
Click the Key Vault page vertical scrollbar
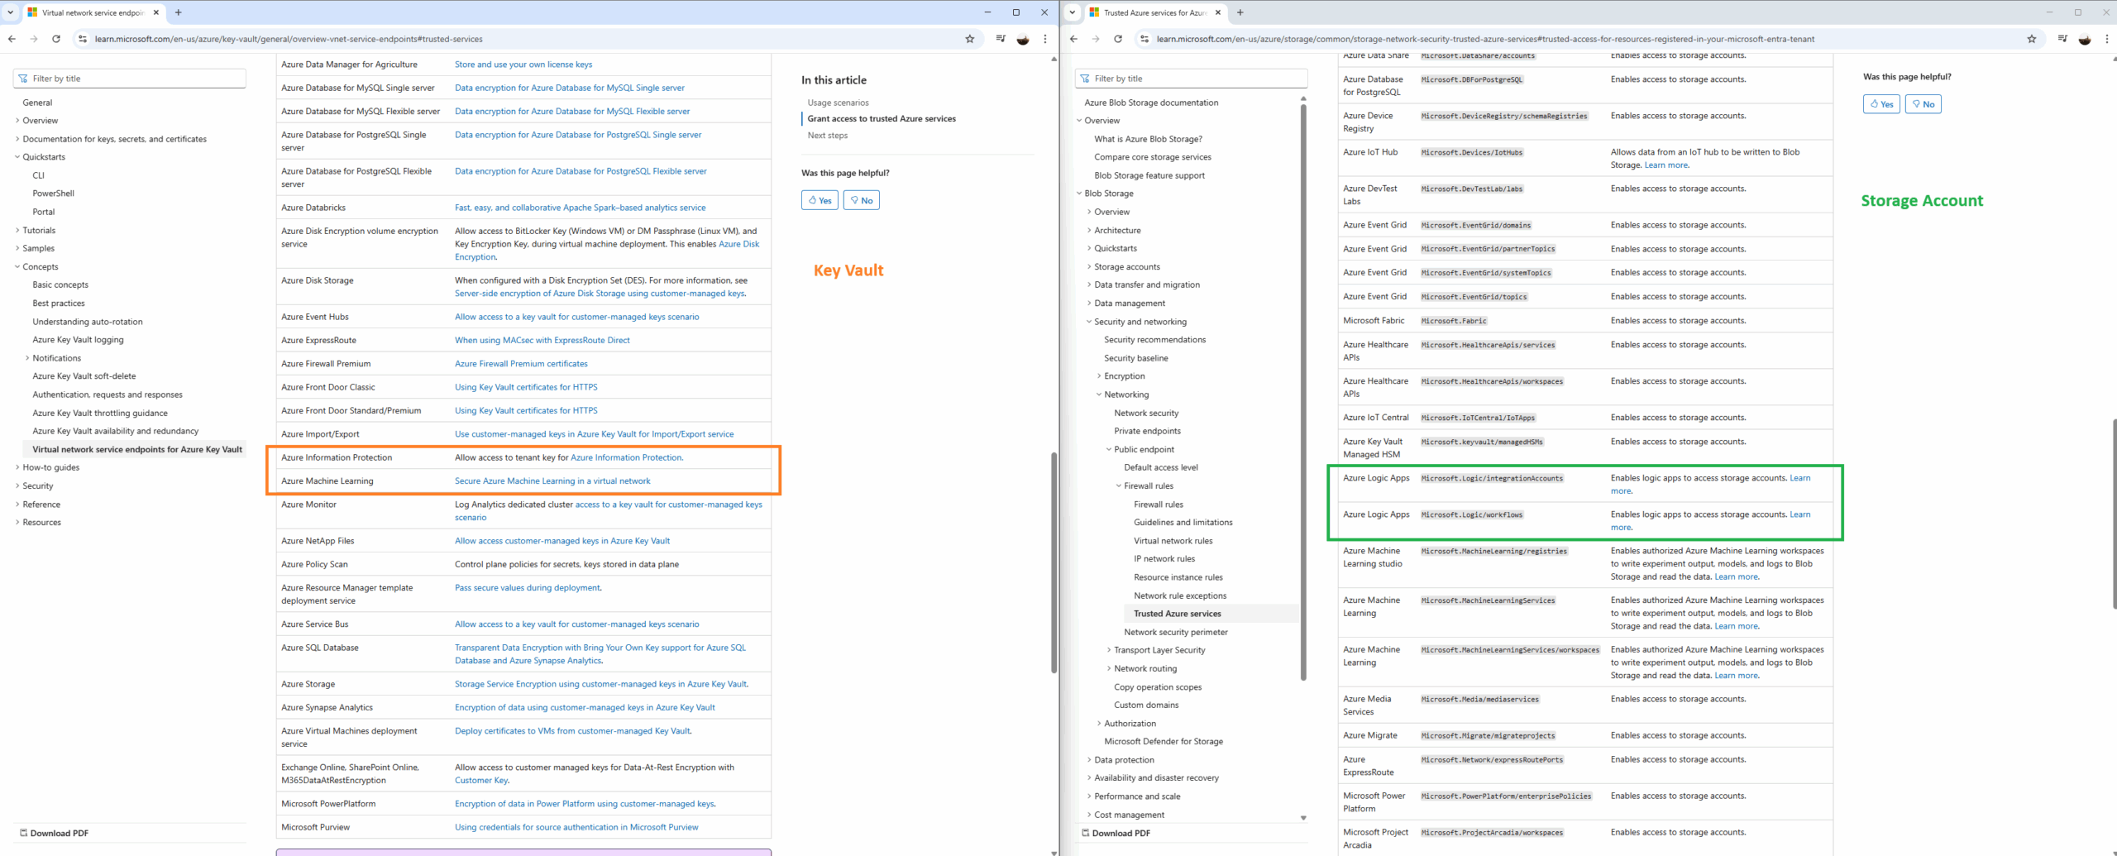(1054, 562)
